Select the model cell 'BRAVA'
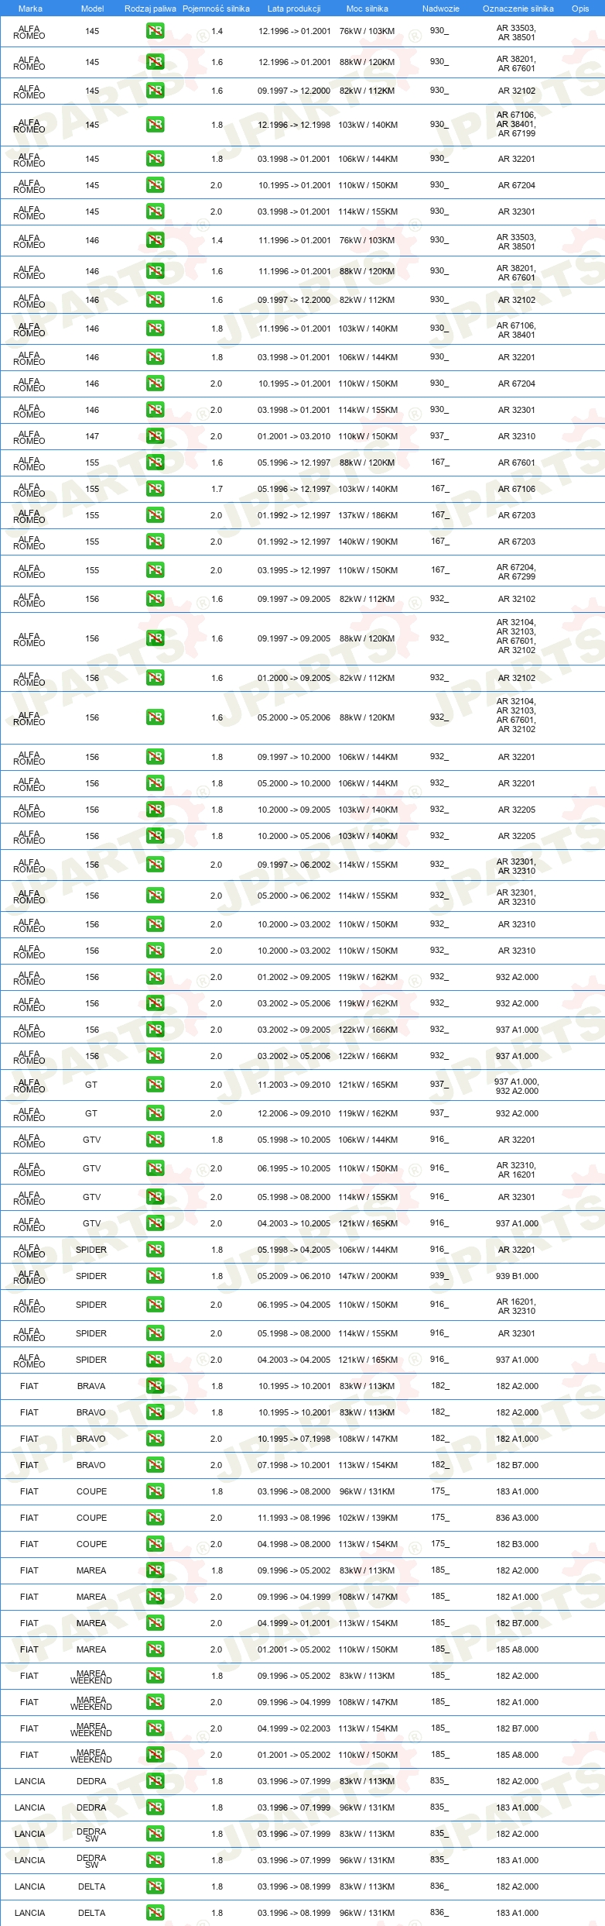Viewport: 605px width, 1926px height. click(91, 1386)
